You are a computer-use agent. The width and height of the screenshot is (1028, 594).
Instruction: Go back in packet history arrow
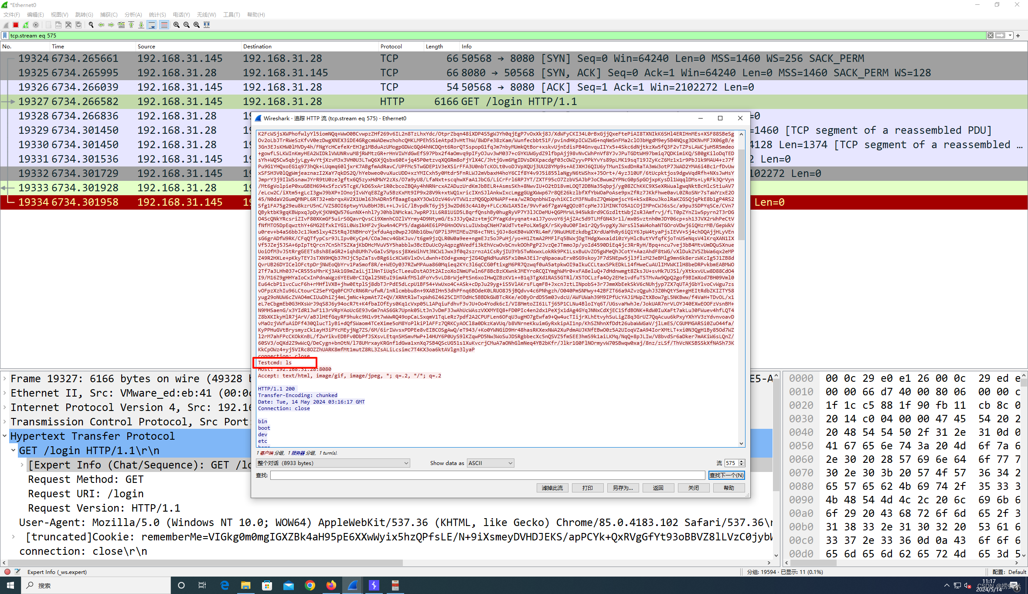pos(101,25)
